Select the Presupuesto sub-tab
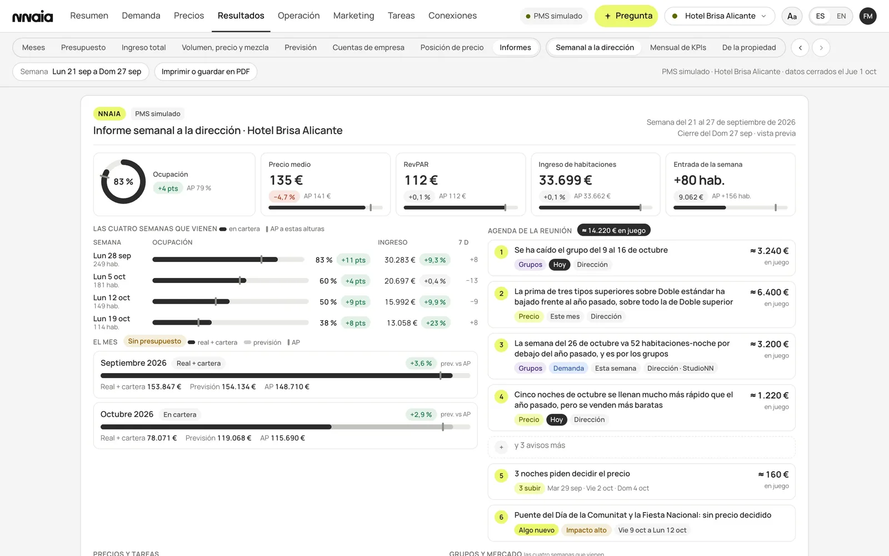The image size is (889, 556). tap(83, 48)
